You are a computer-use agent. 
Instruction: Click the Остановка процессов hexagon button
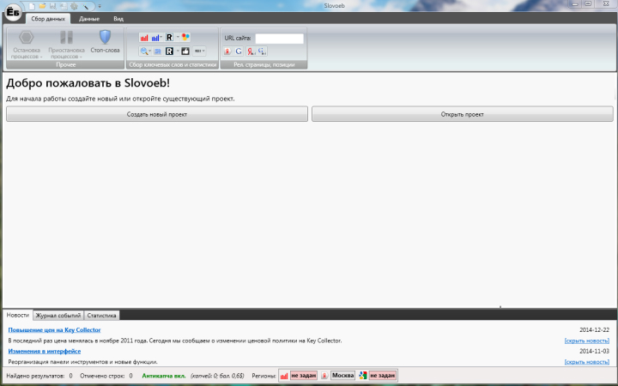click(x=27, y=45)
